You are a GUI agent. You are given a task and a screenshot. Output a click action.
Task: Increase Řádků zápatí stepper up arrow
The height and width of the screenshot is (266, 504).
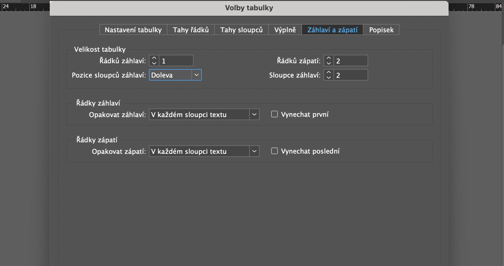329,58
